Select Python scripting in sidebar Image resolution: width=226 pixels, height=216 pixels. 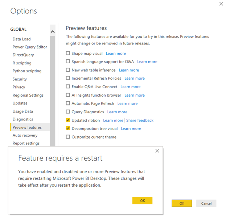click(x=27, y=71)
